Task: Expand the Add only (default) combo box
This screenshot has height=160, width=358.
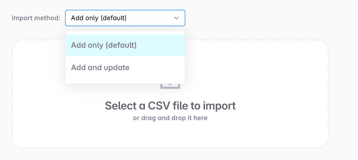Action: tap(125, 18)
